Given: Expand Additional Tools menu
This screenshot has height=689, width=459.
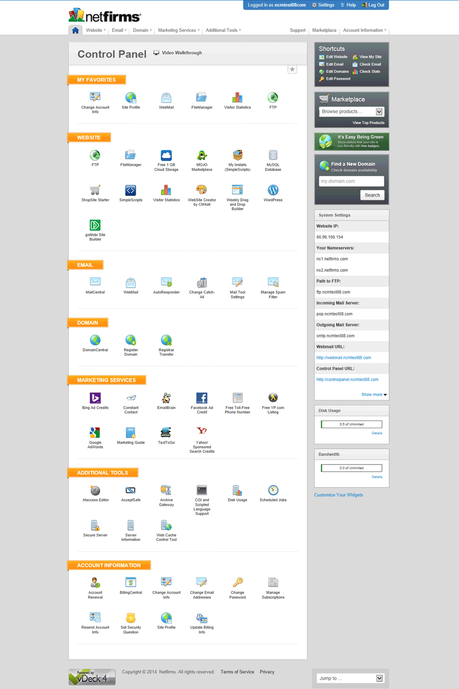Looking at the screenshot, I should coord(223,30).
